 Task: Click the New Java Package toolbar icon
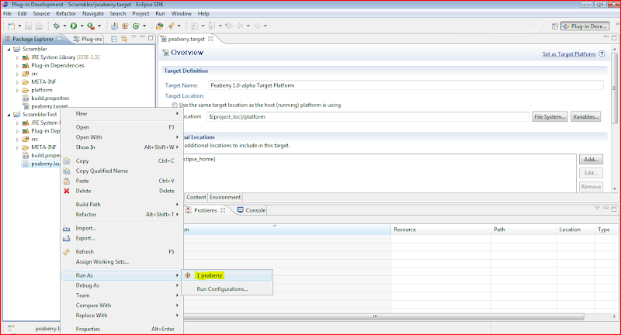point(125,26)
